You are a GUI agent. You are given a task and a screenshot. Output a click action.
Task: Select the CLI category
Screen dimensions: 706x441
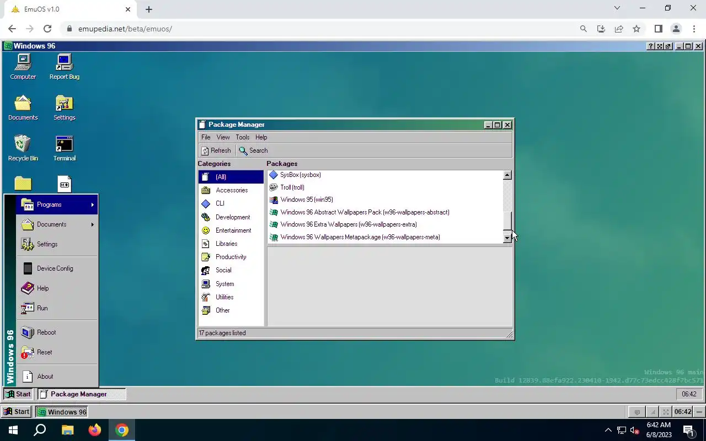[231, 203]
